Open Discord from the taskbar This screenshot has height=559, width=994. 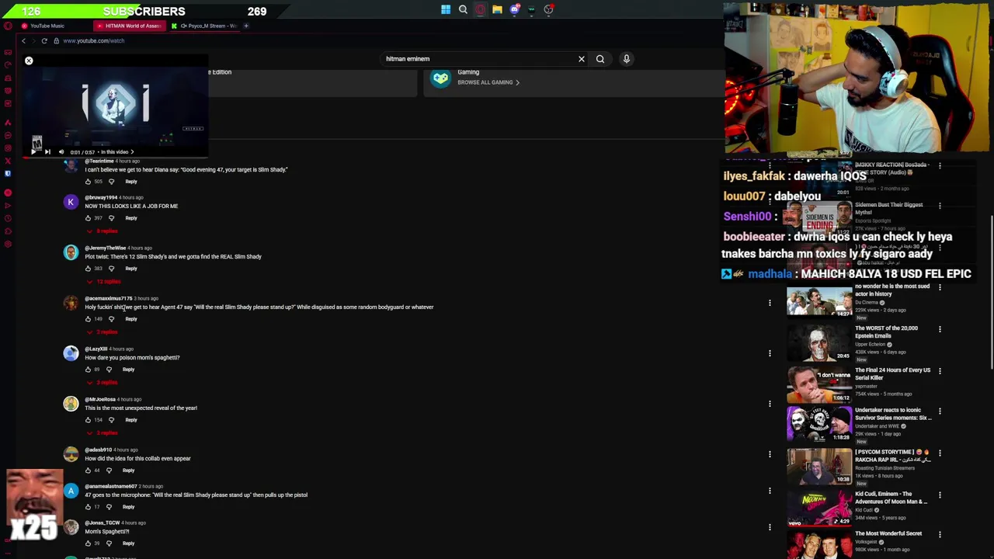click(x=514, y=9)
